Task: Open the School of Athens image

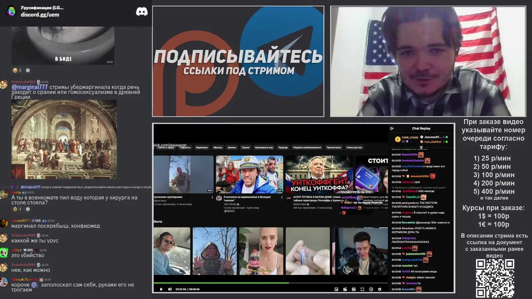Action: click(x=64, y=139)
